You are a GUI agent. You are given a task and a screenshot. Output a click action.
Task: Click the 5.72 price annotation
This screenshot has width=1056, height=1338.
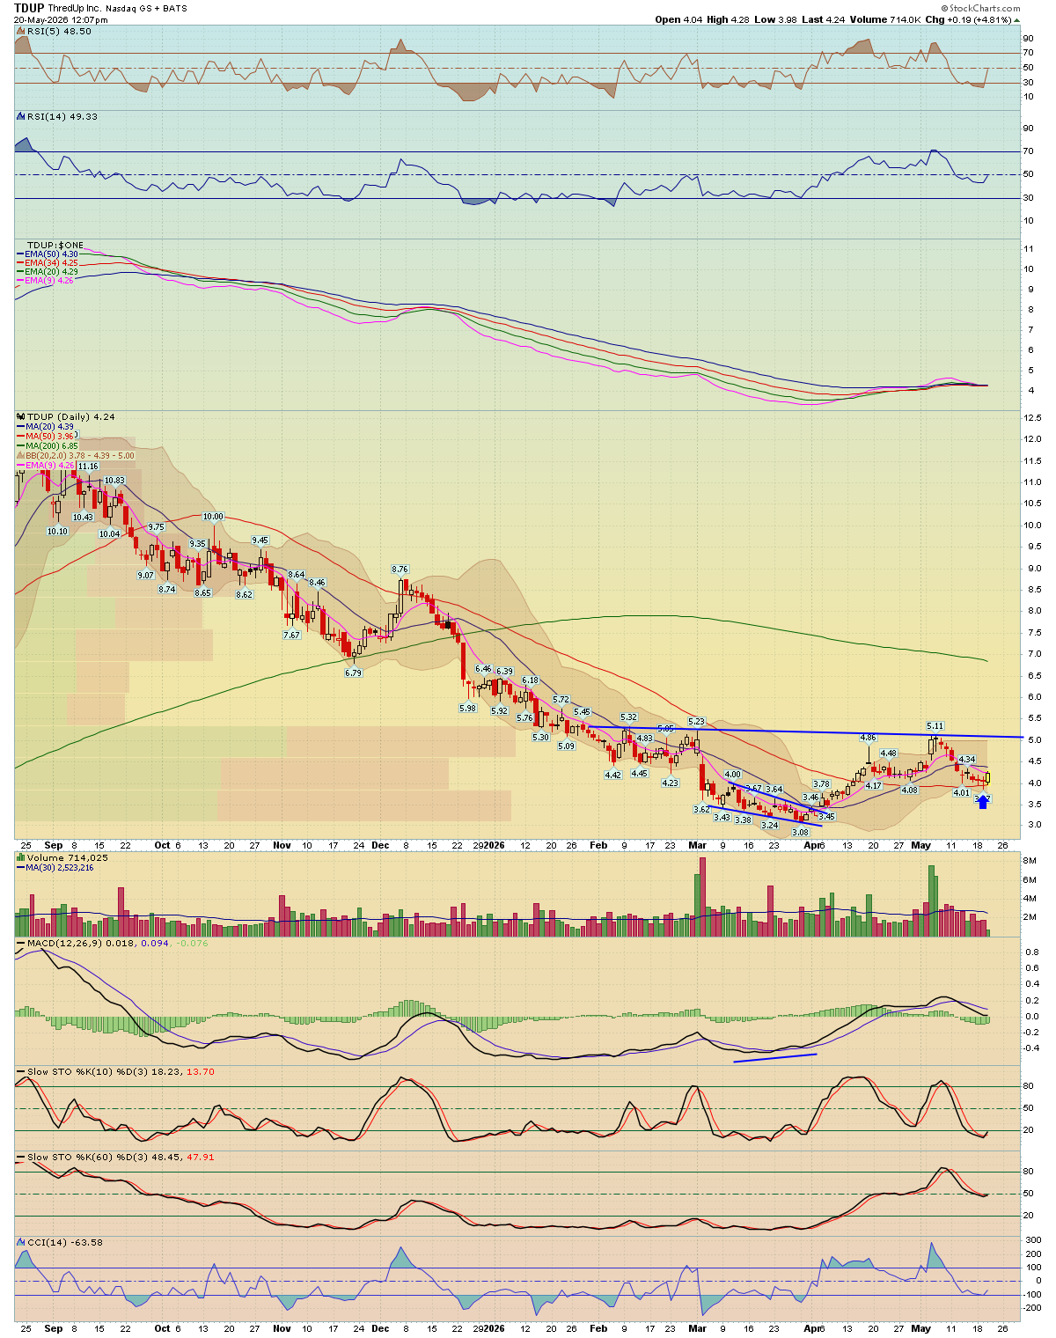click(x=561, y=699)
